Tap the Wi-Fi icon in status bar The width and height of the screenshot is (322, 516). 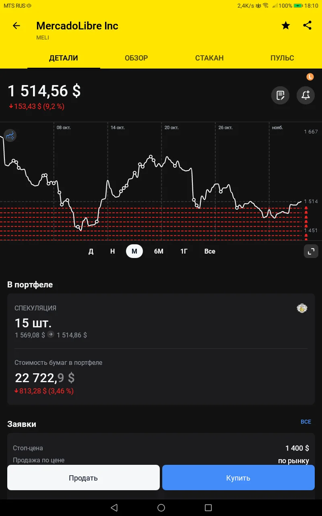tap(265, 6)
